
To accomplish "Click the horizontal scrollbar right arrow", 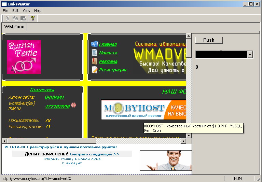I will 183,141.
